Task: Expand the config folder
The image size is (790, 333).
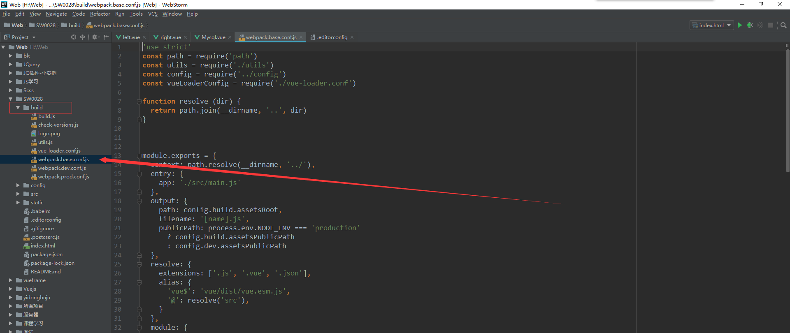Action: point(18,185)
